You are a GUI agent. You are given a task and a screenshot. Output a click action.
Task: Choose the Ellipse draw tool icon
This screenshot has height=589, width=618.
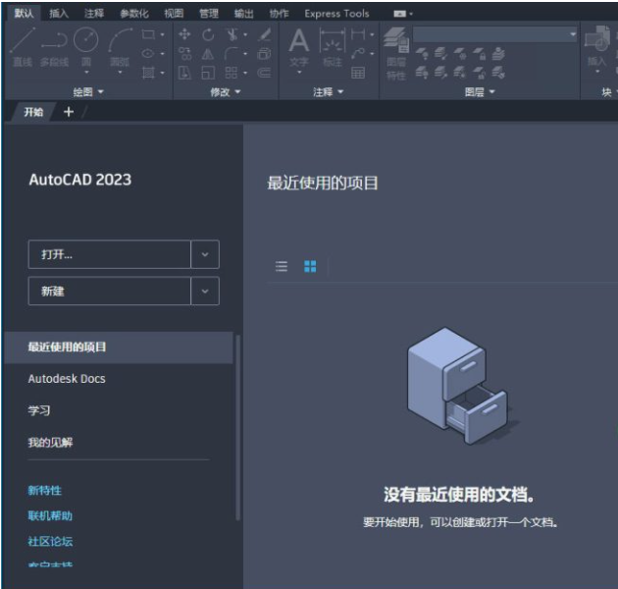pyautogui.click(x=148, y=54)
